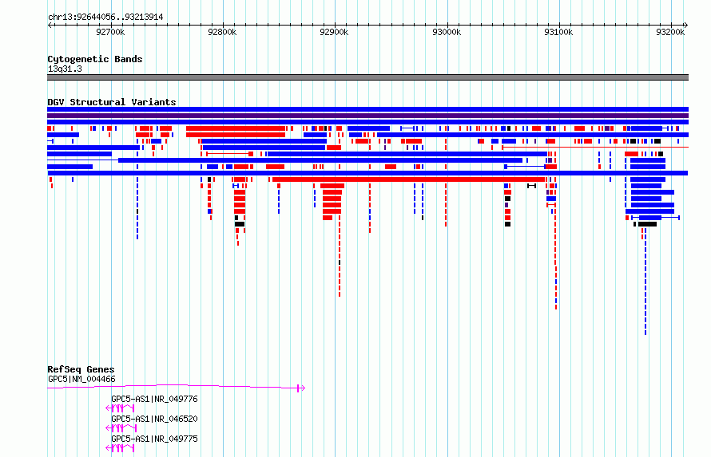
Task: Click the right arrow of the ruler
Action: (x=686, y=25)
